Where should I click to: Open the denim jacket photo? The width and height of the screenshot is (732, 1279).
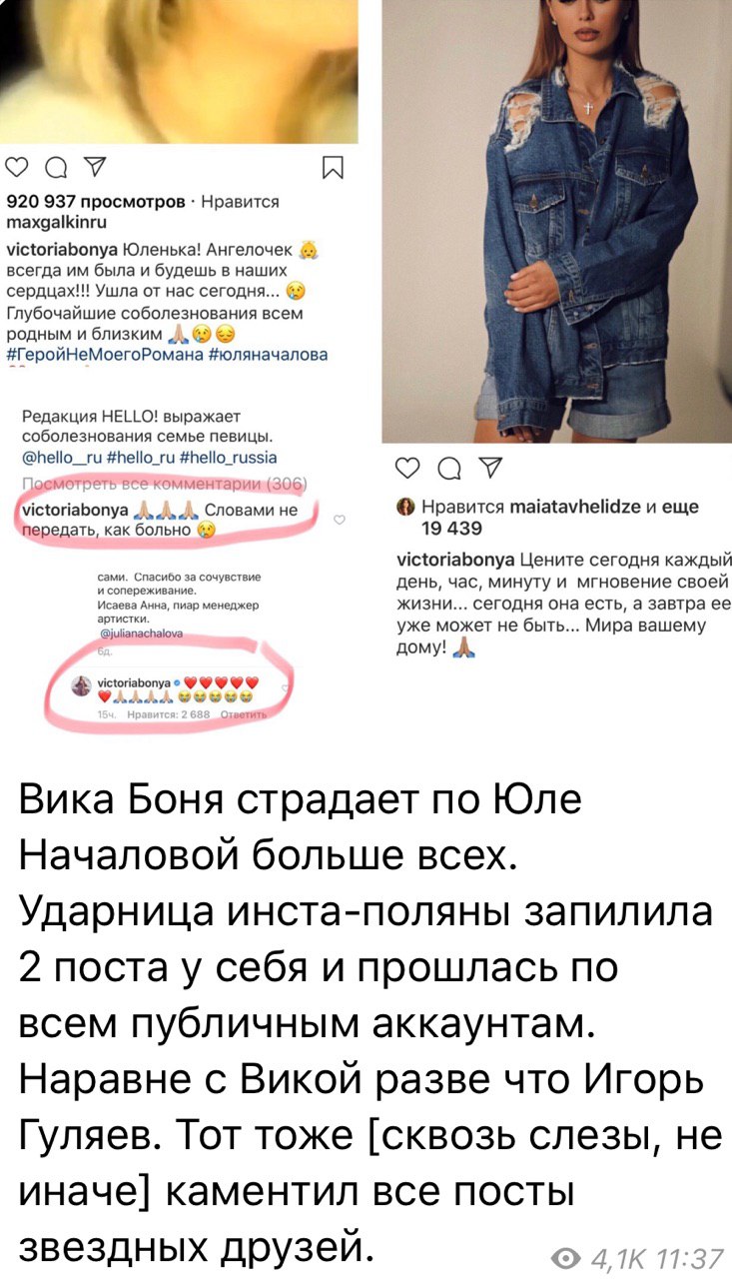pos(556,221)
